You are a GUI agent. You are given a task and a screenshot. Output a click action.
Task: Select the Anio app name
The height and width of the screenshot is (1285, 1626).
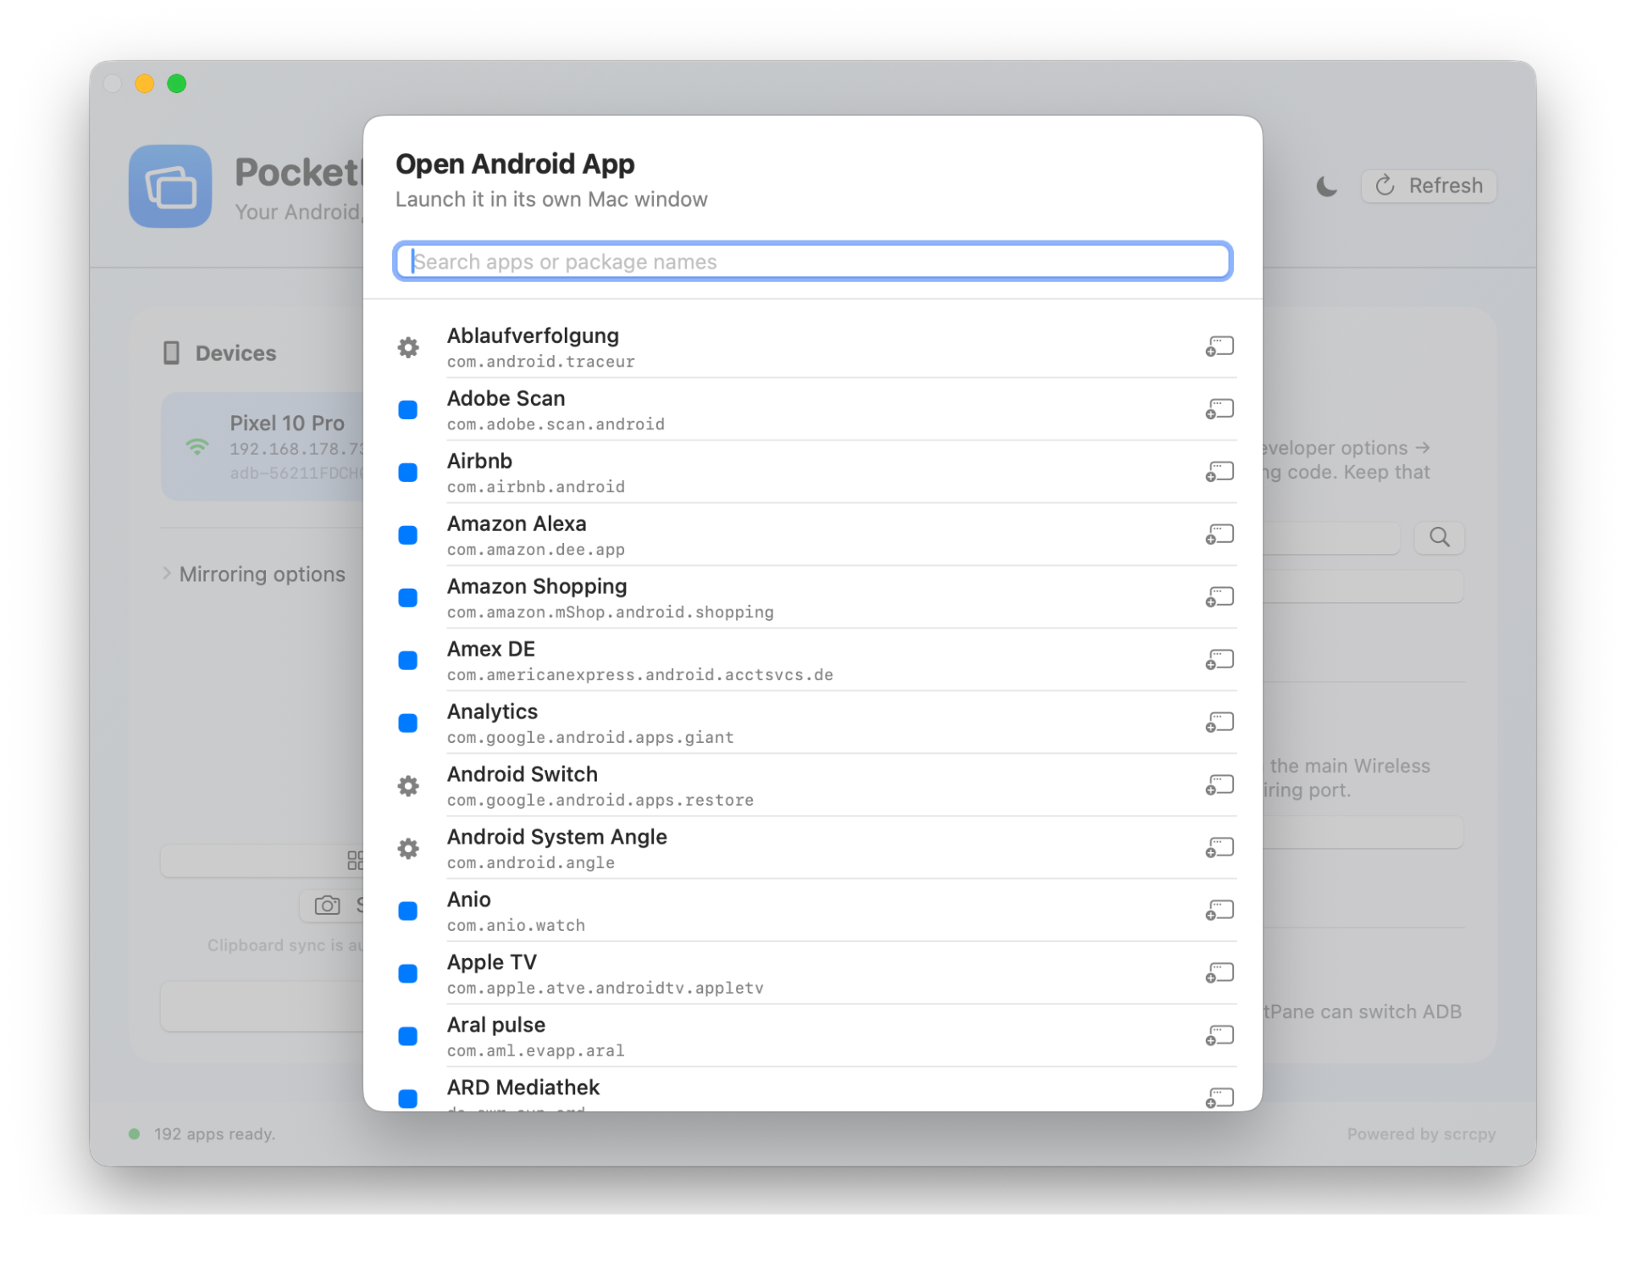pos(468,900)
